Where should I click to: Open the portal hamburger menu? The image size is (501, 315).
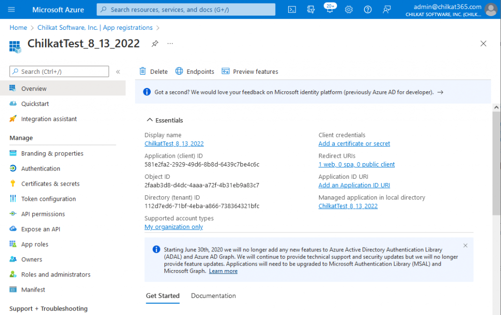point(11,9)
